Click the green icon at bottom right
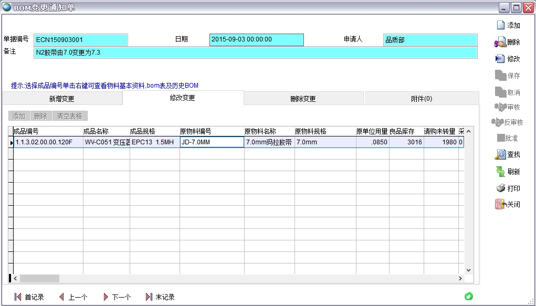The width and height of the screenshot is (536, 306). (x=469, y=297)
